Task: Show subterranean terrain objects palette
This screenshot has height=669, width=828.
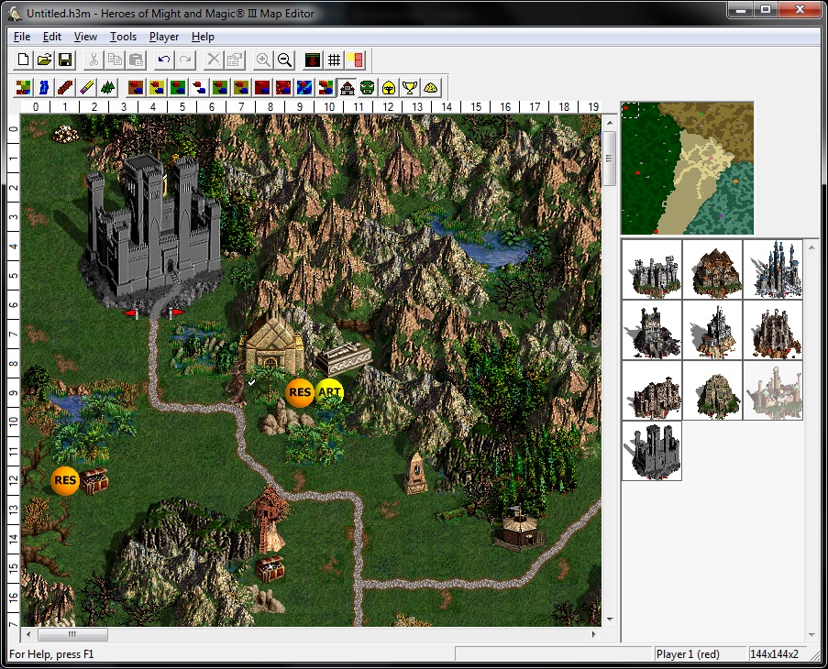Action: tap(262, 88)
